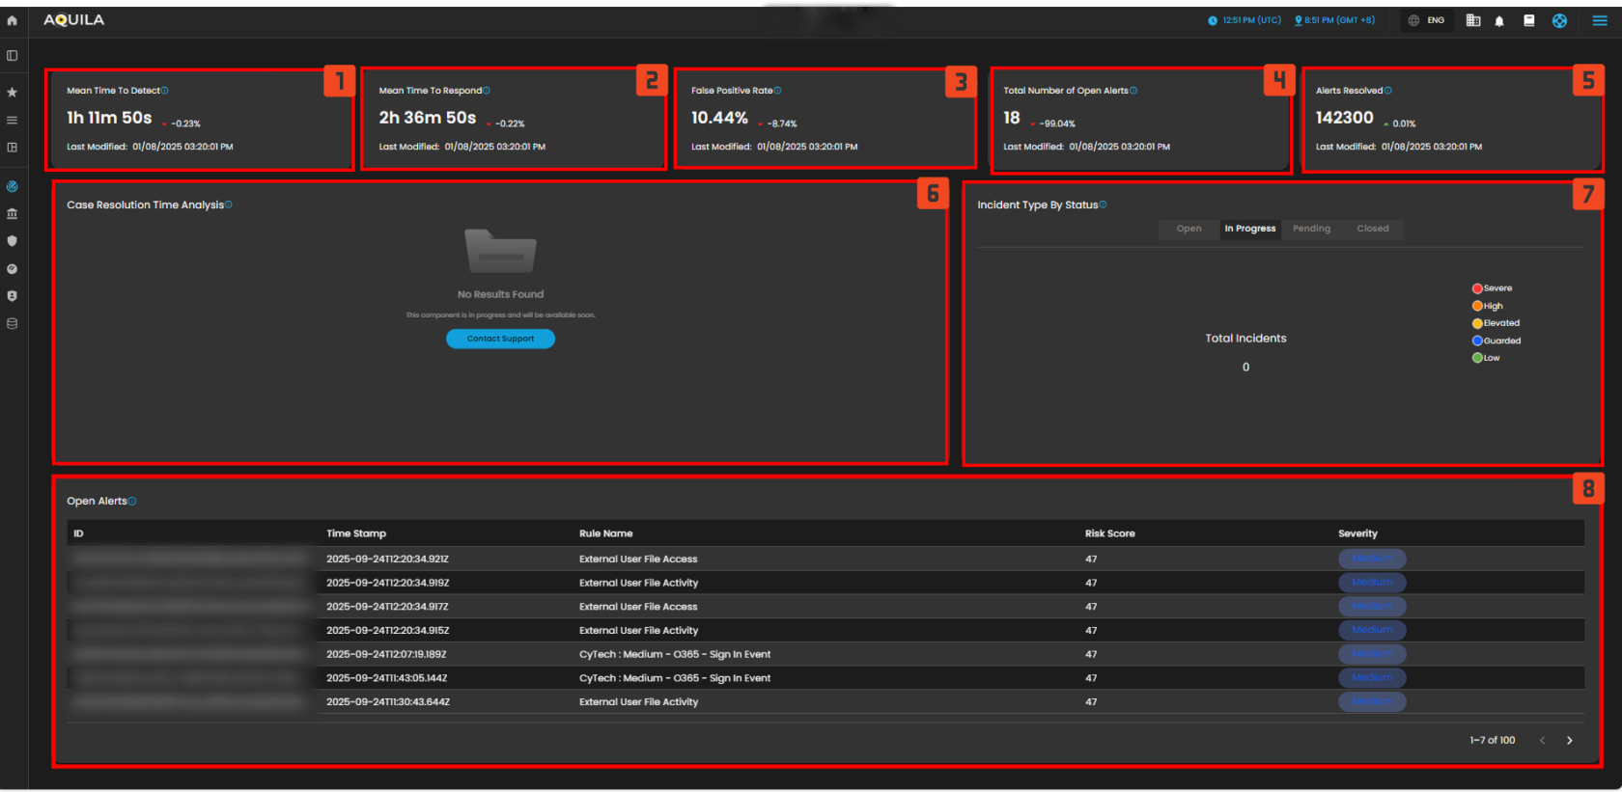
Task: Click the bank building icon in sidebar
Action: [x=13, y=214]
